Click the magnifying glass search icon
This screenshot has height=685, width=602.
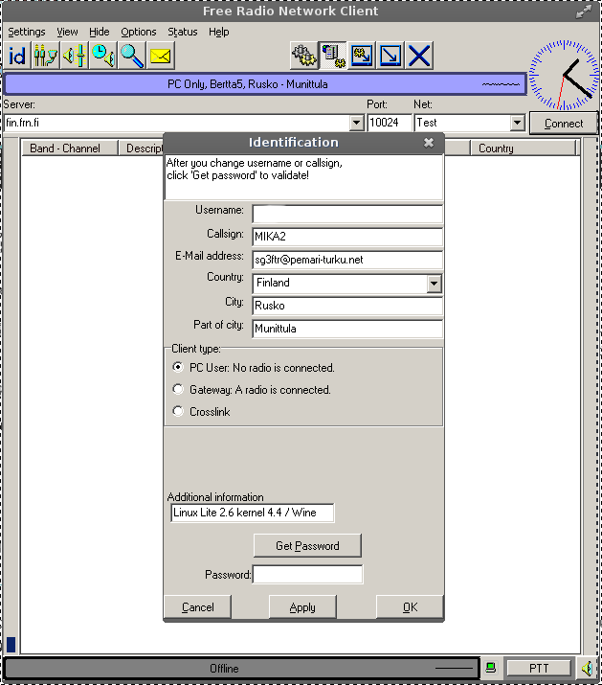point(132,56)
